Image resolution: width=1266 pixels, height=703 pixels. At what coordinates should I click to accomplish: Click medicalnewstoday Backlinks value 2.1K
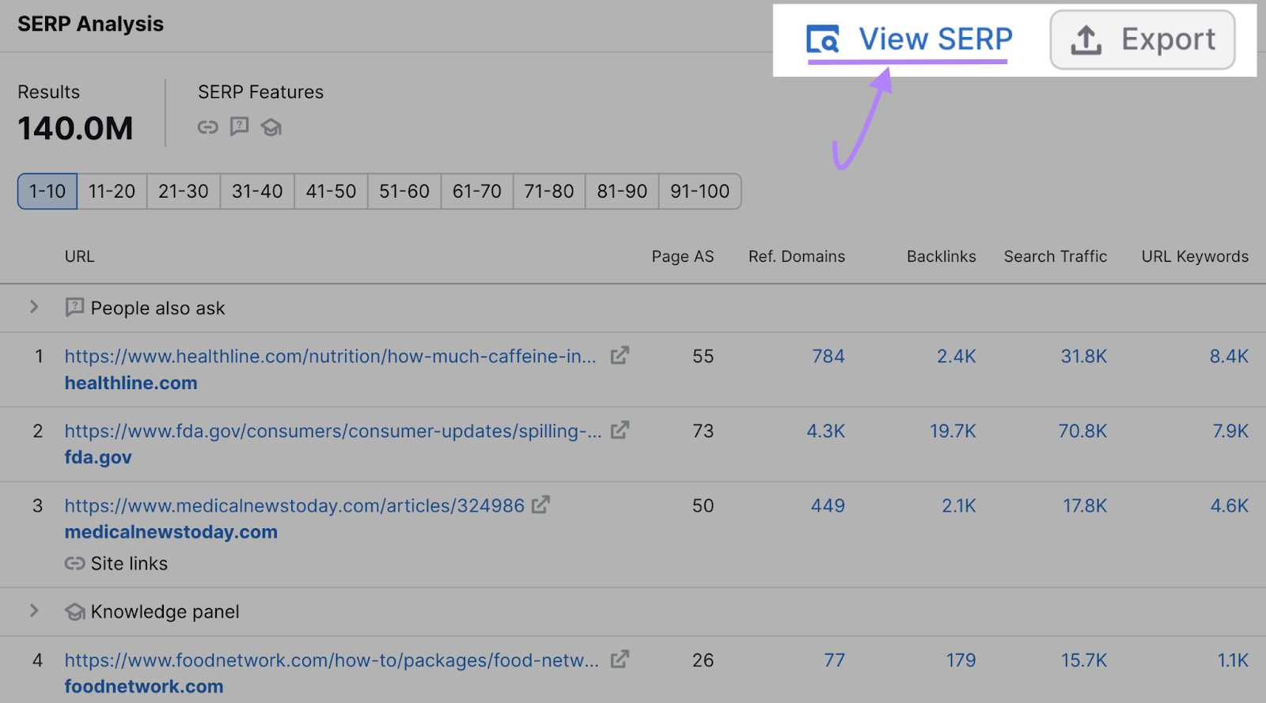pos(959,506)
